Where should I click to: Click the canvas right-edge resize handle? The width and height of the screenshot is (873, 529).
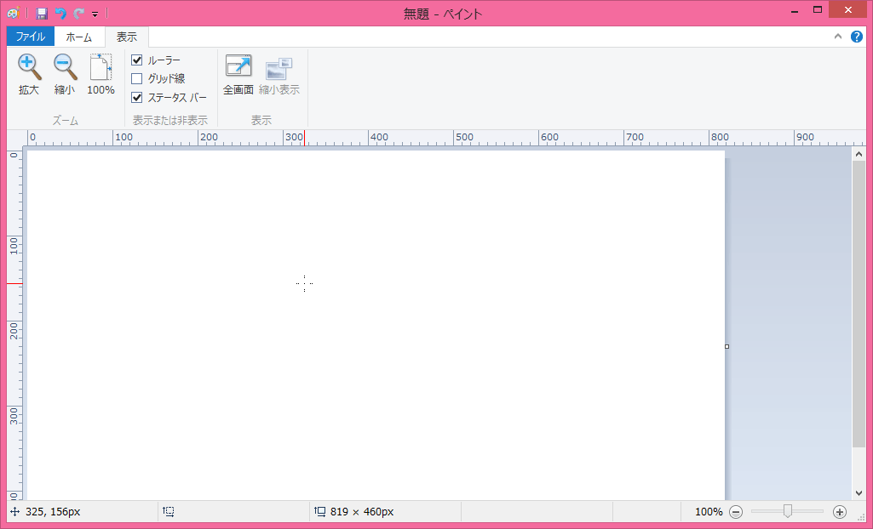coord(727,347)
